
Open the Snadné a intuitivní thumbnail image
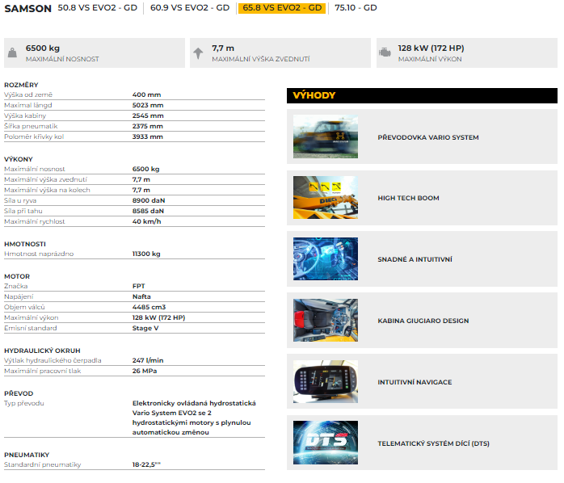click(325, 258)
